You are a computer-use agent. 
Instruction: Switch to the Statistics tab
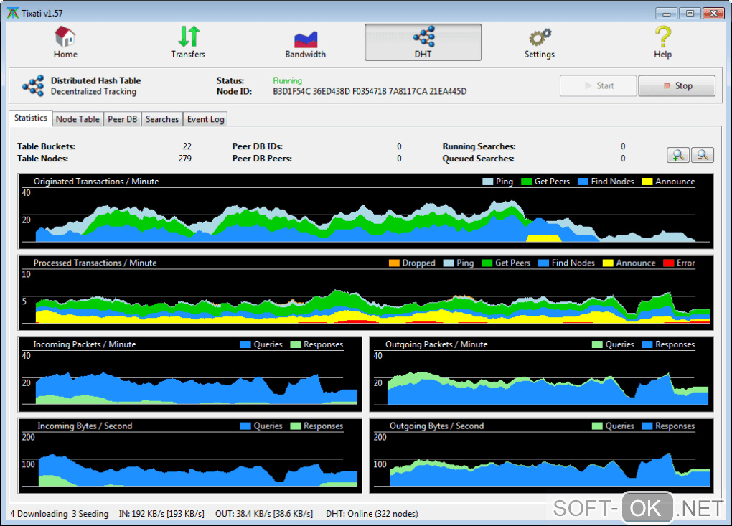pos(30,118)
